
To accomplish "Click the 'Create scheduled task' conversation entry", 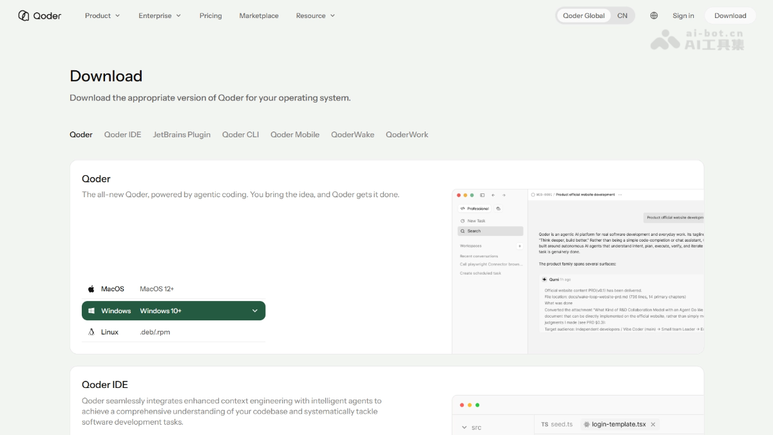I will [481, 273].
